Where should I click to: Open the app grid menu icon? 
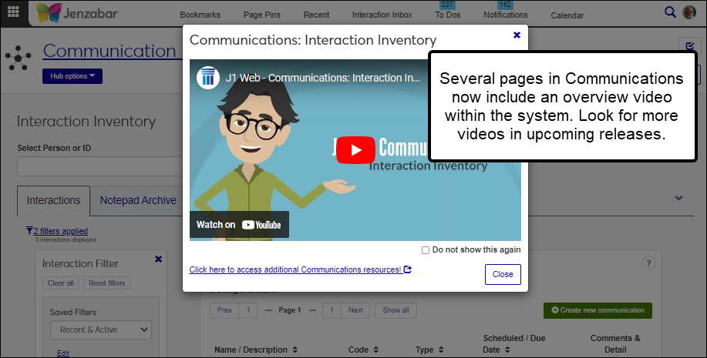click(x=14, y=12)
